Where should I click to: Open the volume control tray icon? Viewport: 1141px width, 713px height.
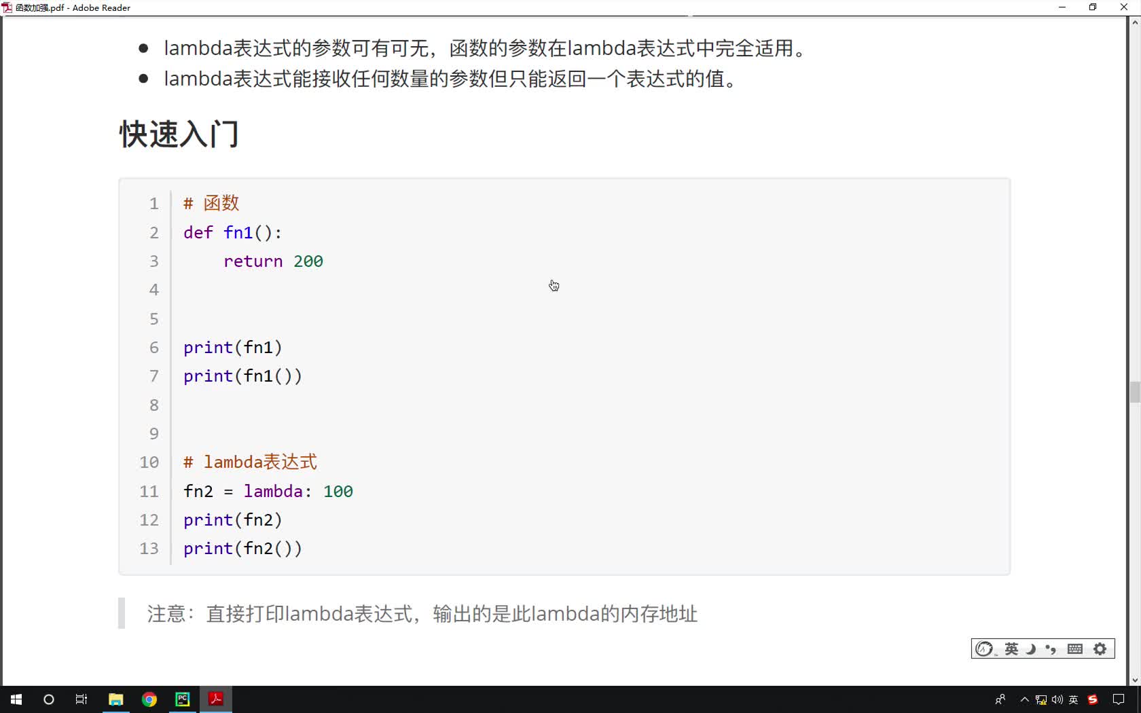[1057, 699]
